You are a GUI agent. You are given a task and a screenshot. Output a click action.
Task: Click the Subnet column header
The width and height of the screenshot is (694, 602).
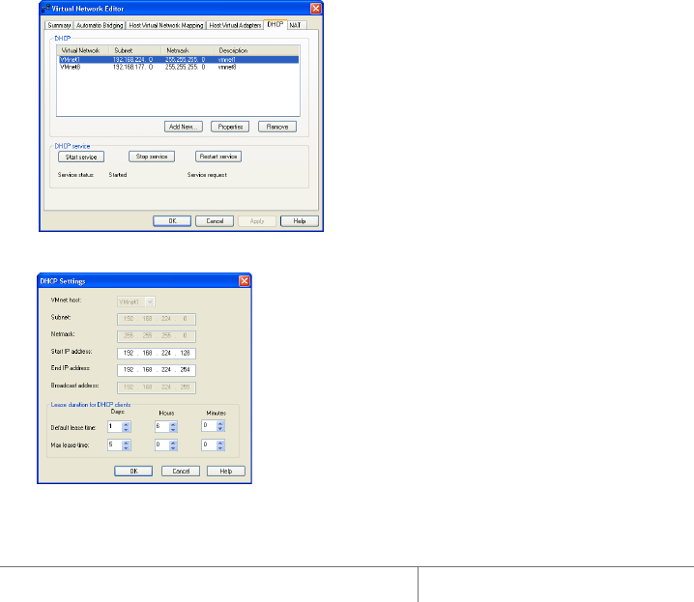pyautogui.click(x=134, y=50)
